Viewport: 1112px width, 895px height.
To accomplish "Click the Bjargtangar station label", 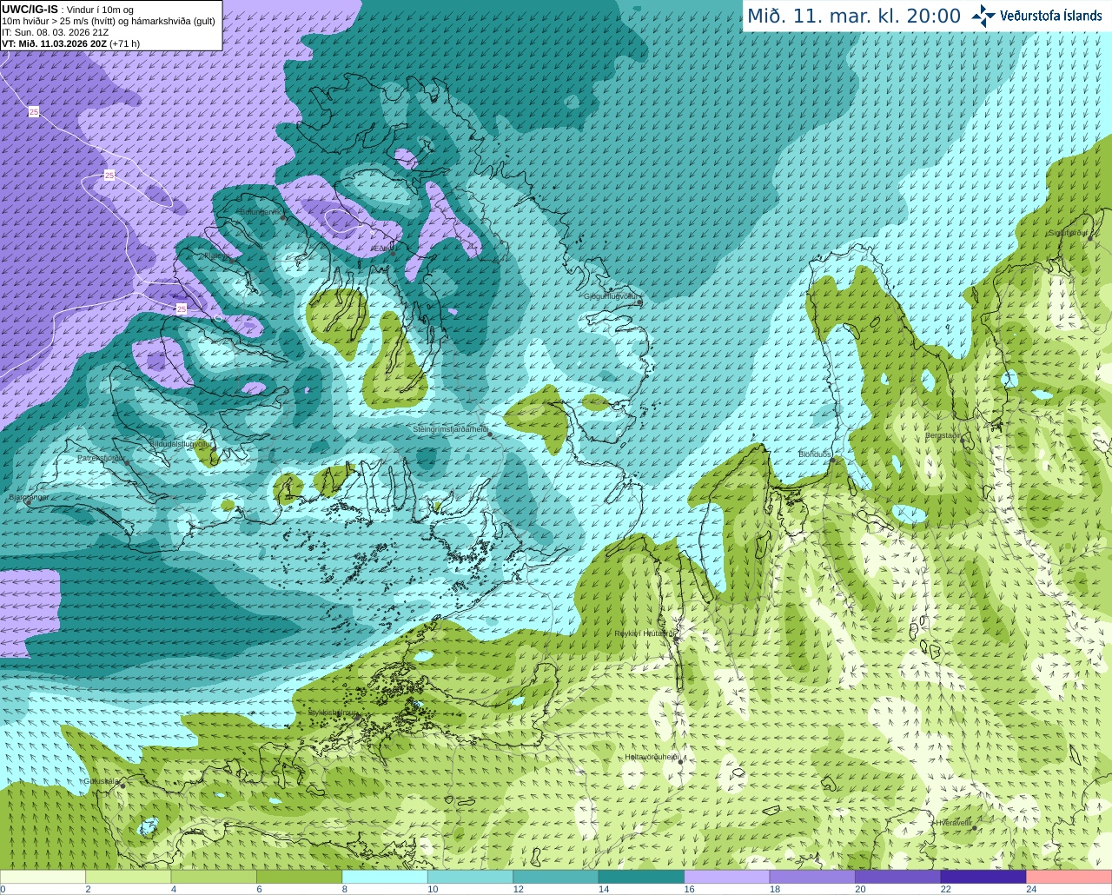I will (29, 498).
